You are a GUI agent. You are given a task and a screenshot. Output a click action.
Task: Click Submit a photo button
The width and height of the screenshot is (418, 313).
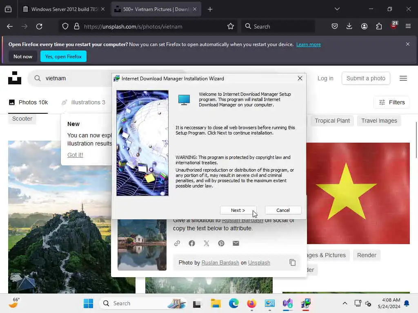click(366, 78)
